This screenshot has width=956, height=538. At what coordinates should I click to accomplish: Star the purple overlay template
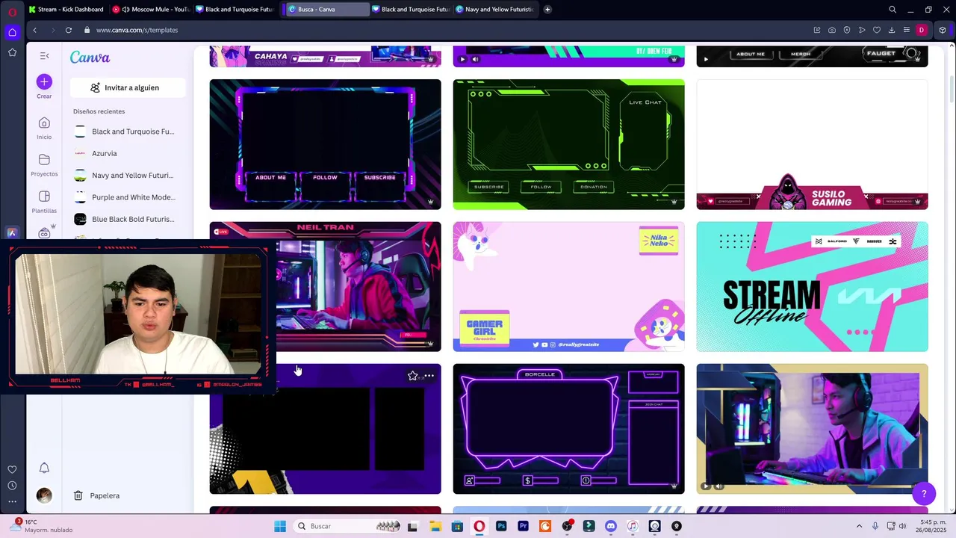pos(412,376)
